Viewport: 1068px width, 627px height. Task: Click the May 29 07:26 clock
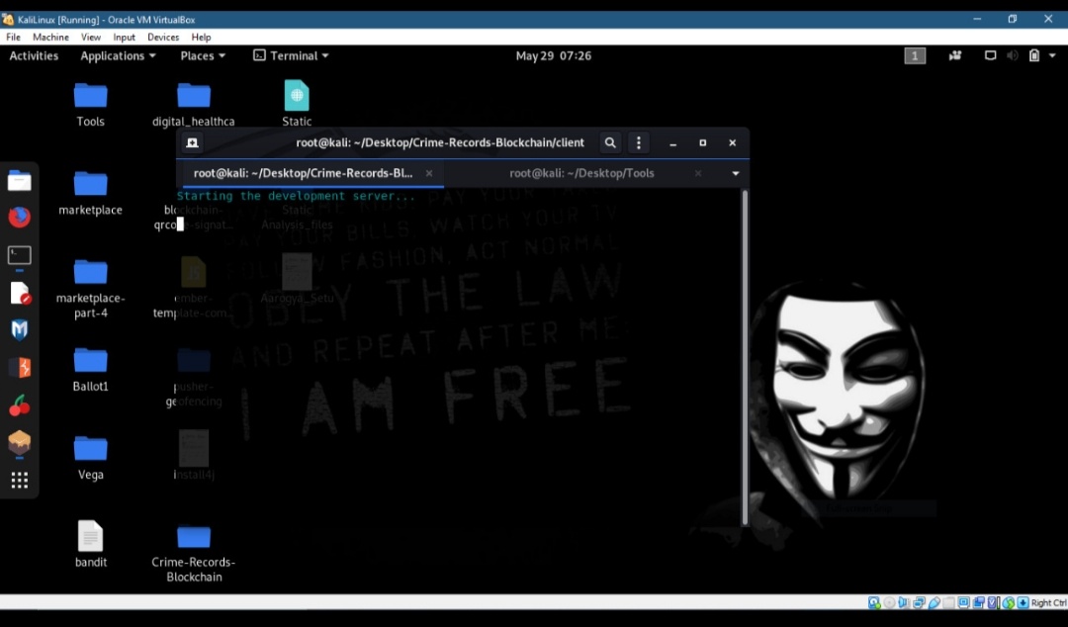(x=553, y=56)
